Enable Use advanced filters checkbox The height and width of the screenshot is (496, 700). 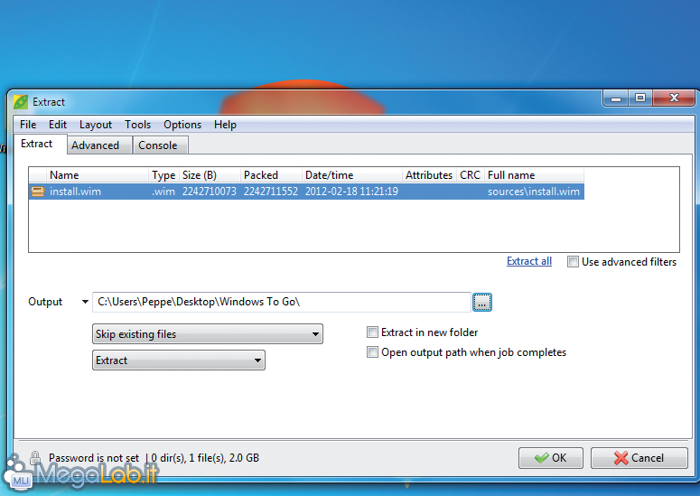(x=573, y=262)
